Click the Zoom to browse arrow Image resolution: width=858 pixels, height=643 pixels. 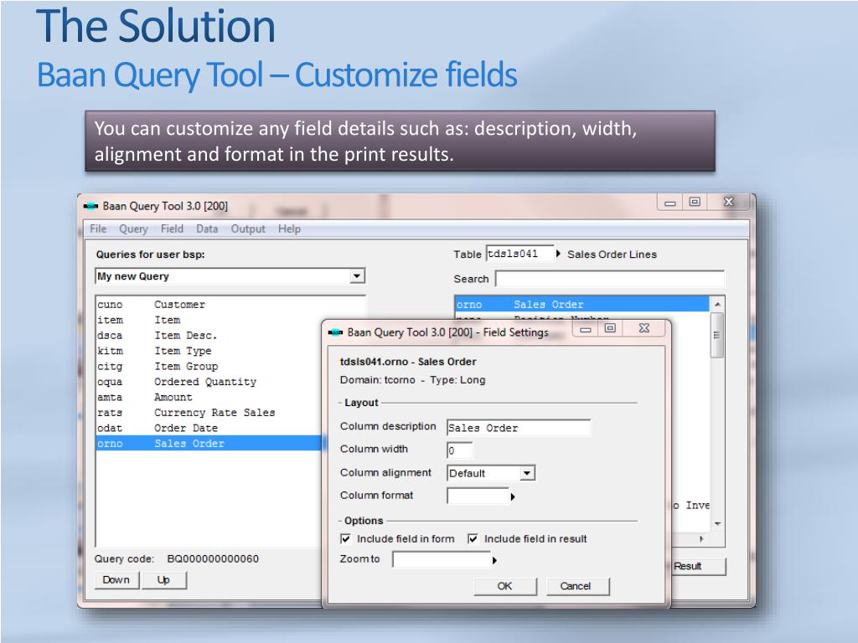(494, 560)
